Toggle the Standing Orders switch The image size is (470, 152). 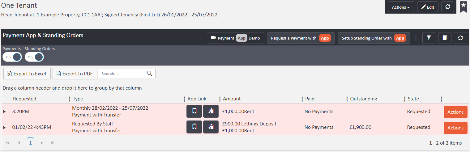[34, 57]
